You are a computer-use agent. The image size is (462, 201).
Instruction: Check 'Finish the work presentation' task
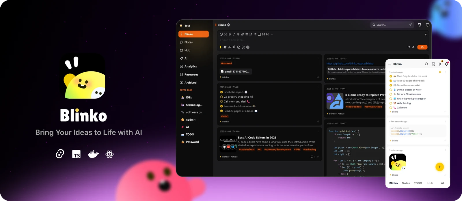pyautogui.click(x=391, y=99)
